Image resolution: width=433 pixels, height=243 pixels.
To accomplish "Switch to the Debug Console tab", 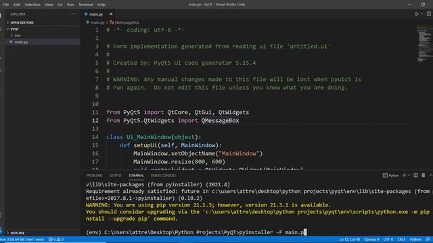I will click(163, 175).
